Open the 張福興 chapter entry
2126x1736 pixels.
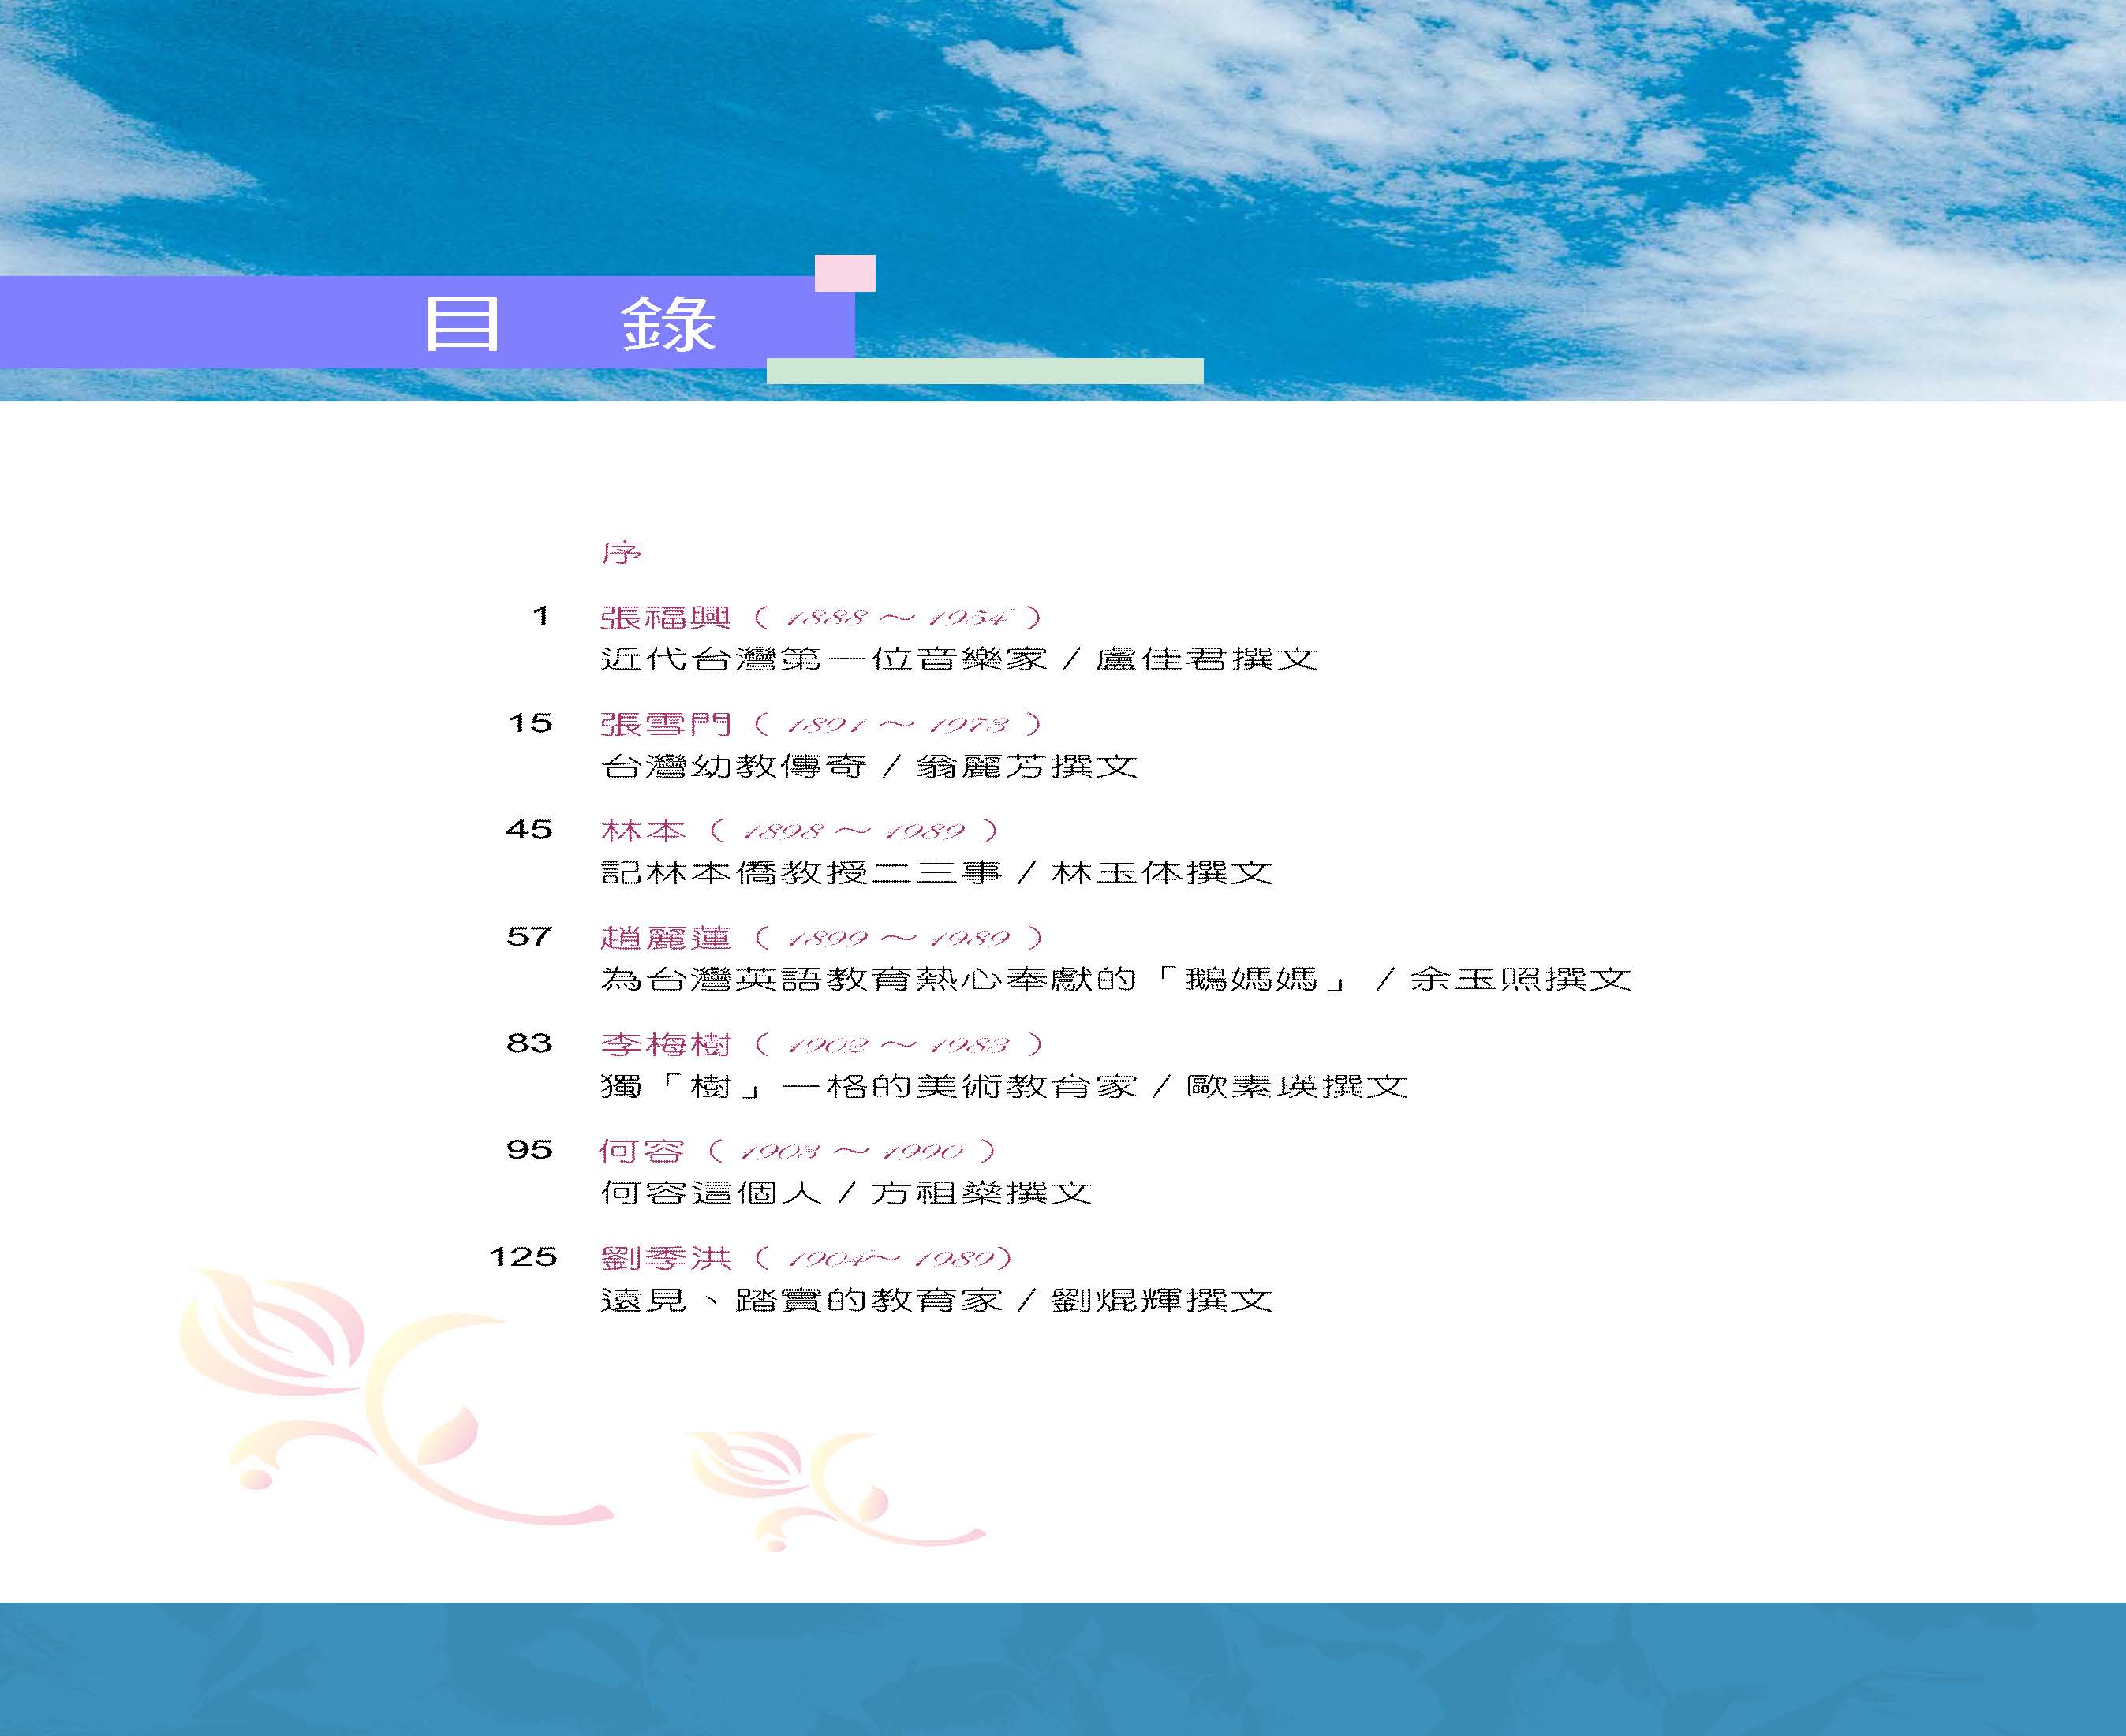coord(665,618)
